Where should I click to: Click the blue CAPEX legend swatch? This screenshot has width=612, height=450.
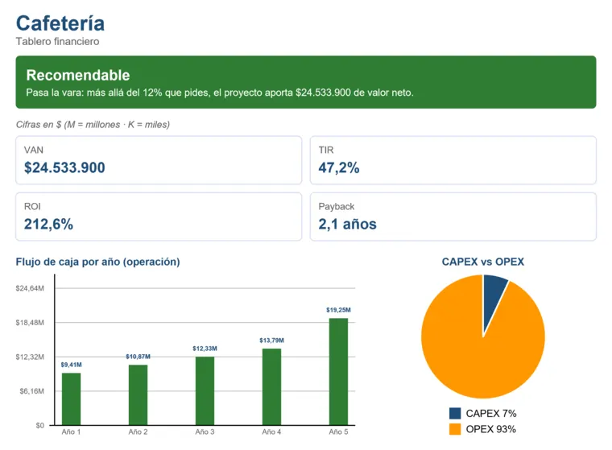(455, 413)
